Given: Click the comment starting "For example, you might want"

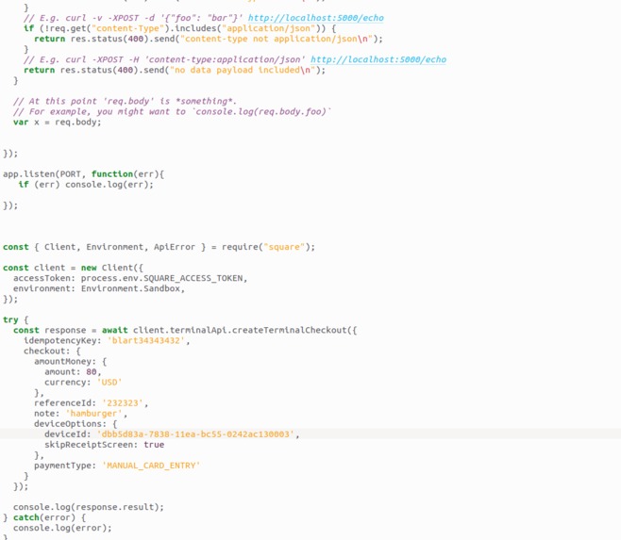Looking at the screenshot, I should click(172, 111).
